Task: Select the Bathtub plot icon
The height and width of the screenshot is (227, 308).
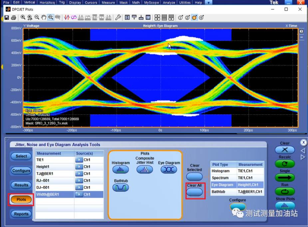Action: [121, 188]
